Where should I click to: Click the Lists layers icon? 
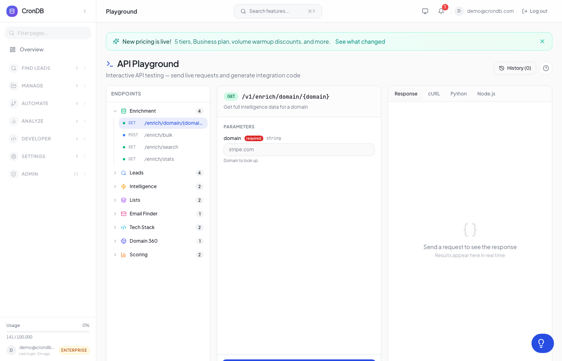click(124, 200)
